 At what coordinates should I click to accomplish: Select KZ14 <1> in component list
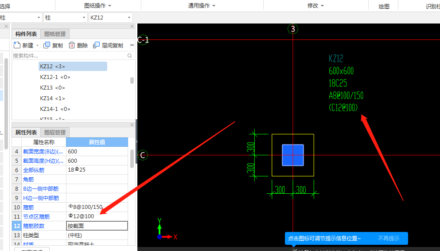click(52, 98)
